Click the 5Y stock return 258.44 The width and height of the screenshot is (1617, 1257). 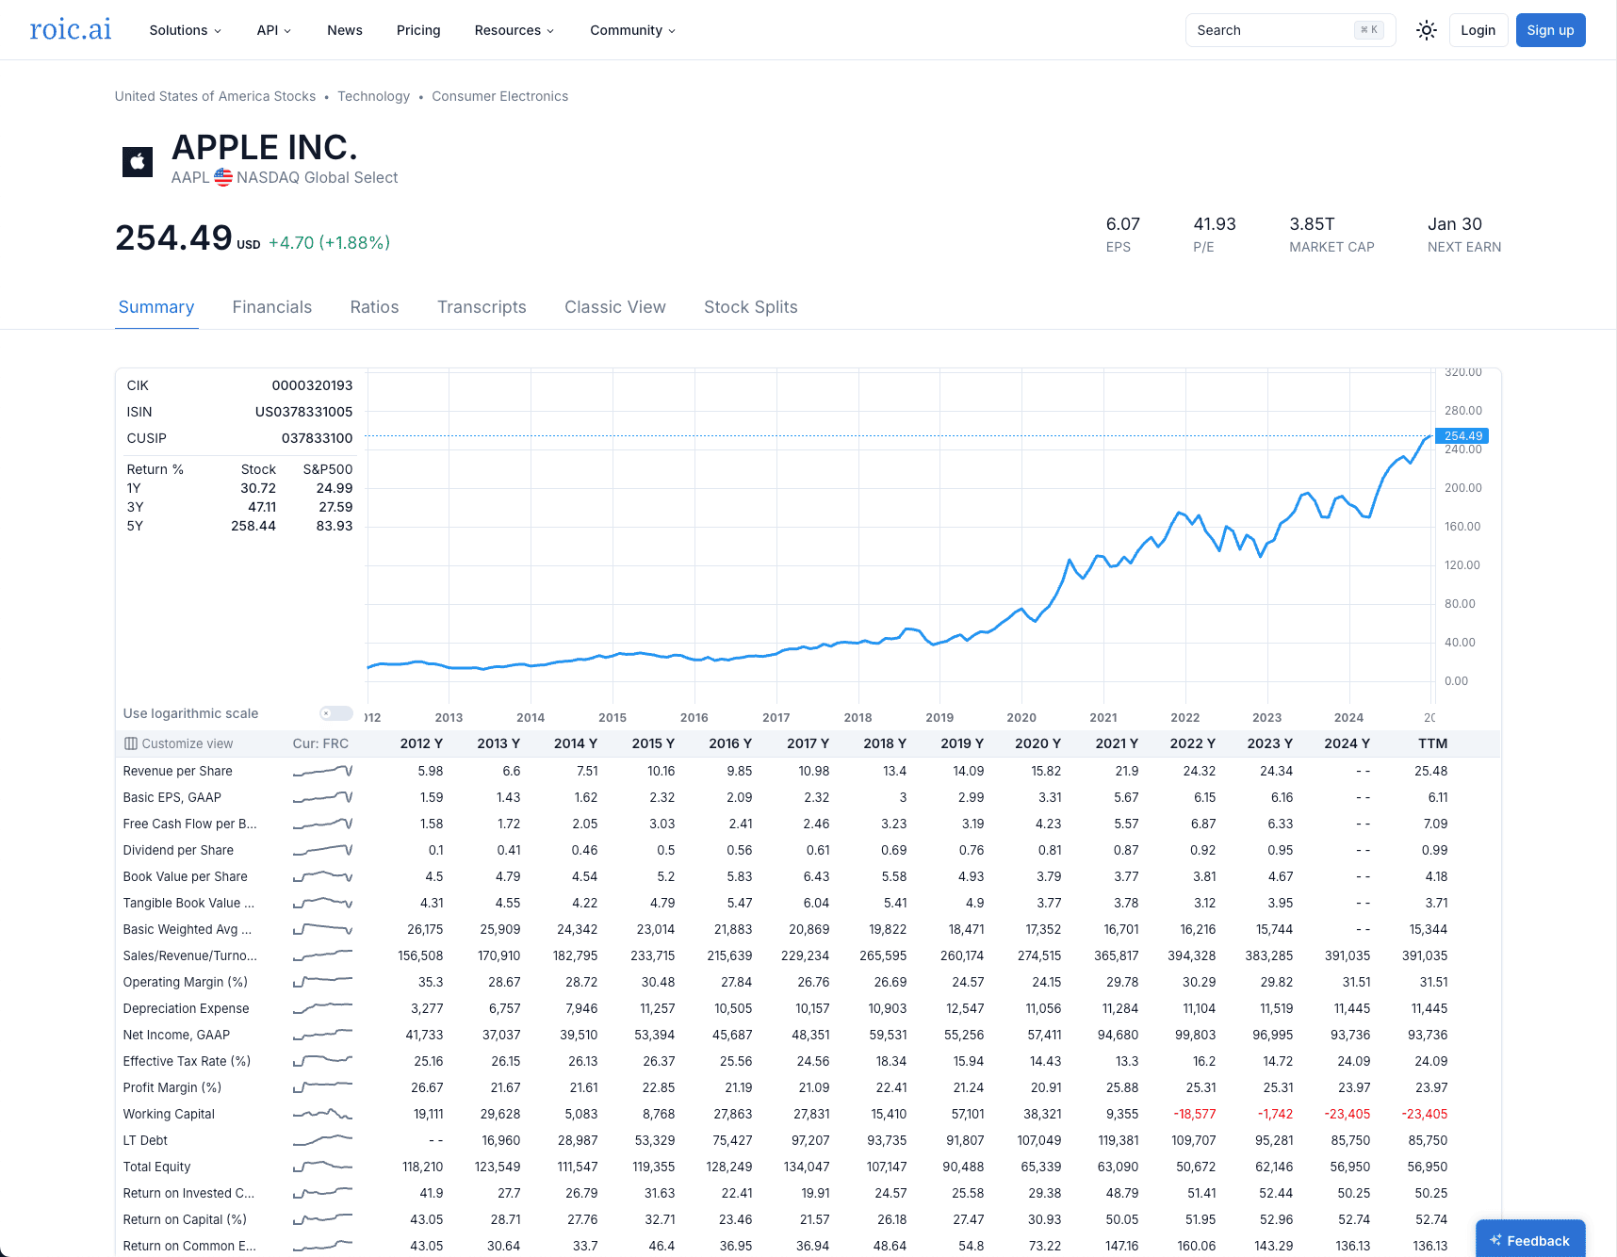pyautogui.click(x=253, y=526)
